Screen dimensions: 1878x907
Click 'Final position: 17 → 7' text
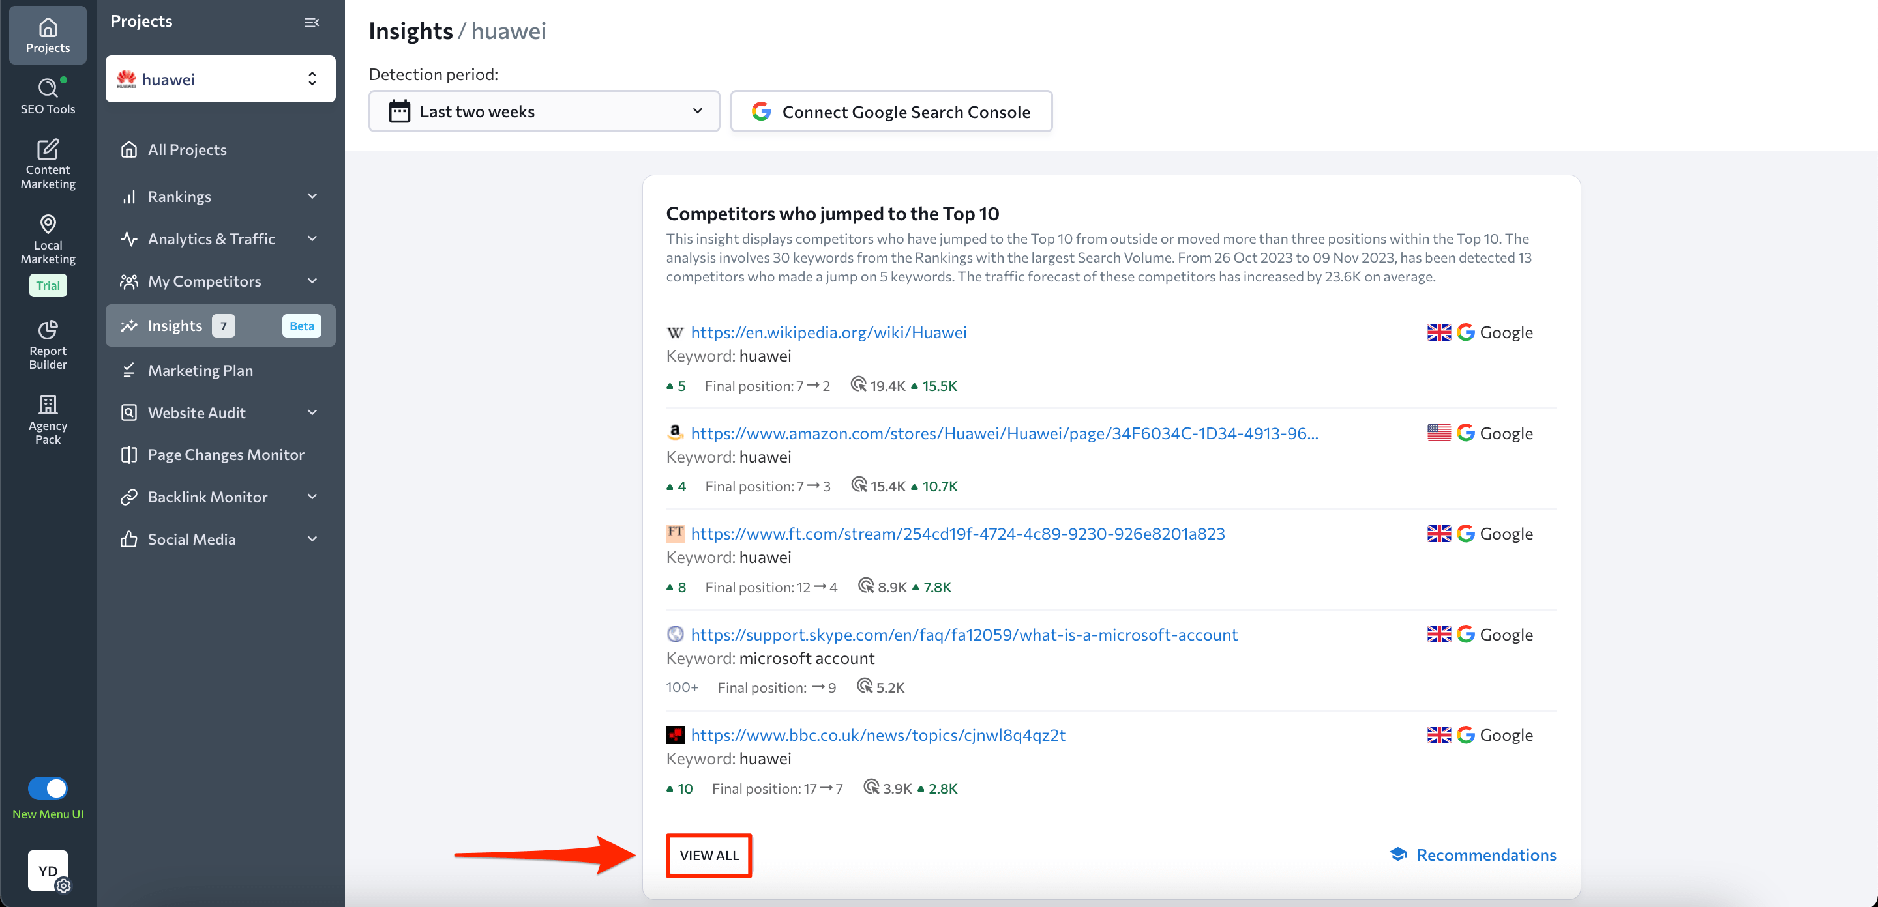tap(777, 788)
